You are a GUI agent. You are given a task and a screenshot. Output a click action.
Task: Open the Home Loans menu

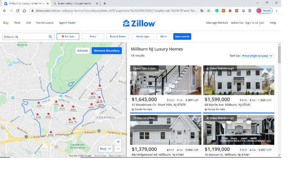click(x=45, y=23)
